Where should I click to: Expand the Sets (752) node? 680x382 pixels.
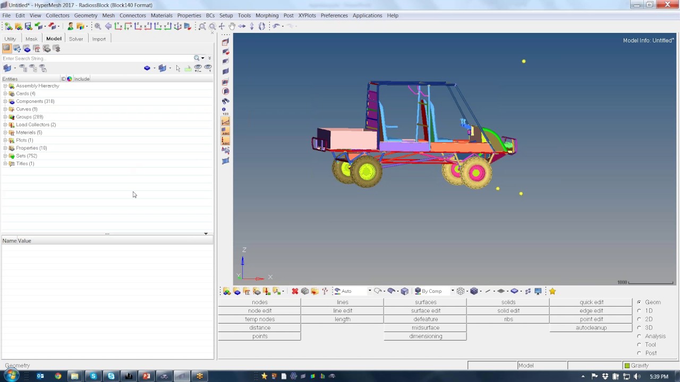(5, 156)
